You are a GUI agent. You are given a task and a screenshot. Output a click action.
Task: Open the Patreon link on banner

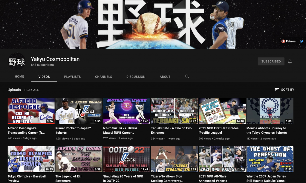288,41
